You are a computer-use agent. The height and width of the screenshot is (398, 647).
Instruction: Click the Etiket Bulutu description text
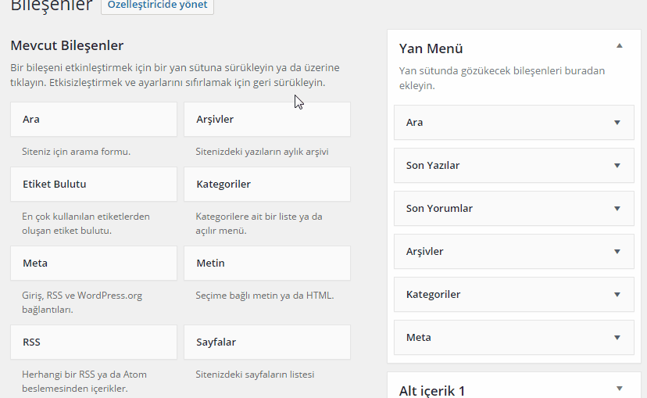point(86,224)
